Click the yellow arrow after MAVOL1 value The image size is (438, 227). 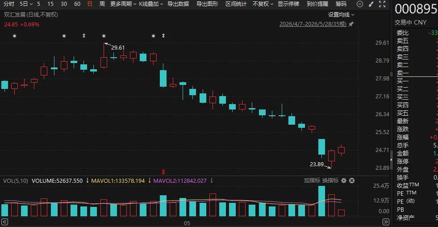pyautogui.click(x=150, y=181)
